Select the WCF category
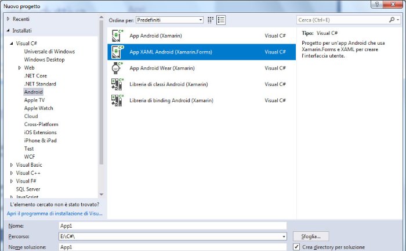 pos(30,157)
